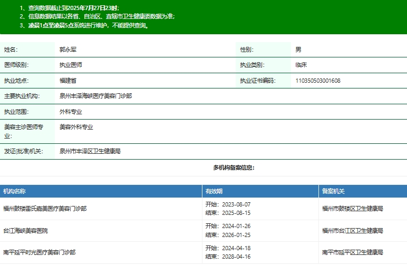The image size is (407, 266).
Task: Select 泉州丰泽海峡医疗美容门诊部 institution text
Action: tap(95, 96)
